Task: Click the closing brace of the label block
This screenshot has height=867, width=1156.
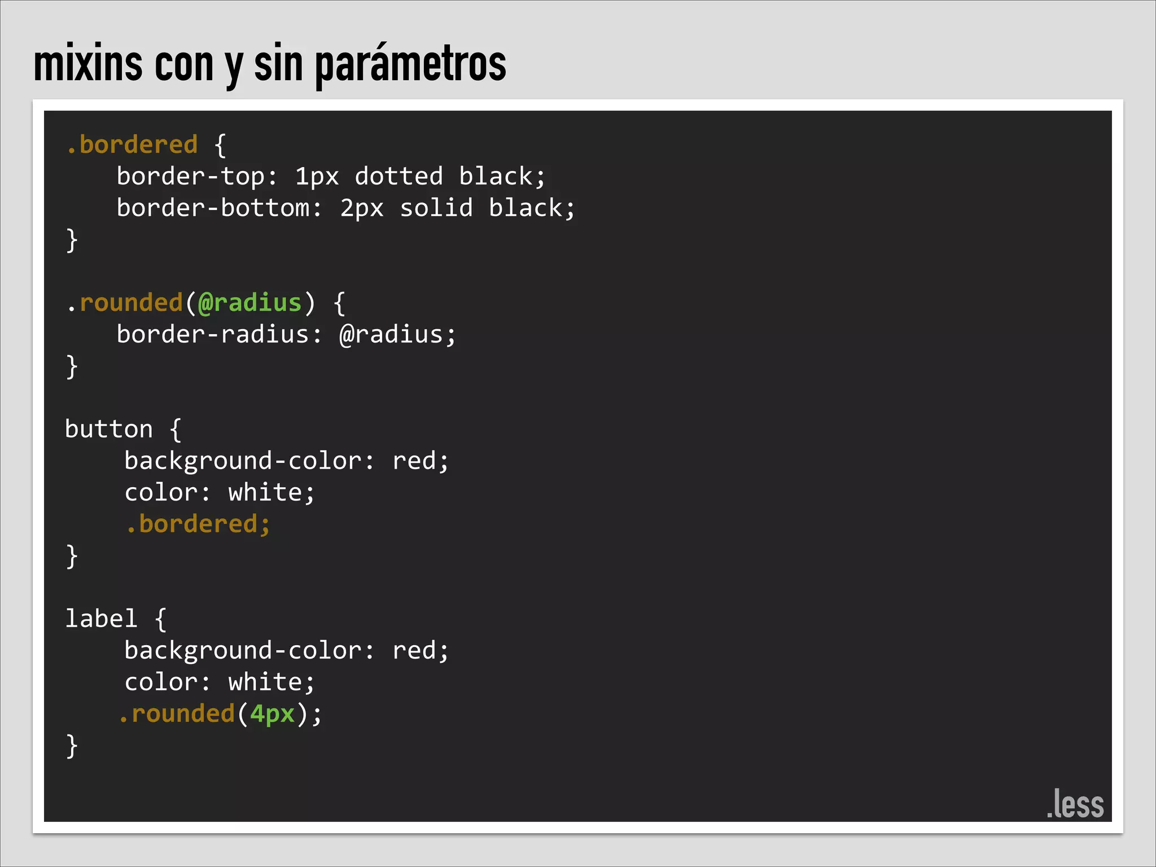Action: (72, 746)
